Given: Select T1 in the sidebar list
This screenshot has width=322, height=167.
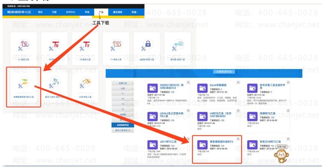Looking at the screenshot, I should click(x=122, y=109).
